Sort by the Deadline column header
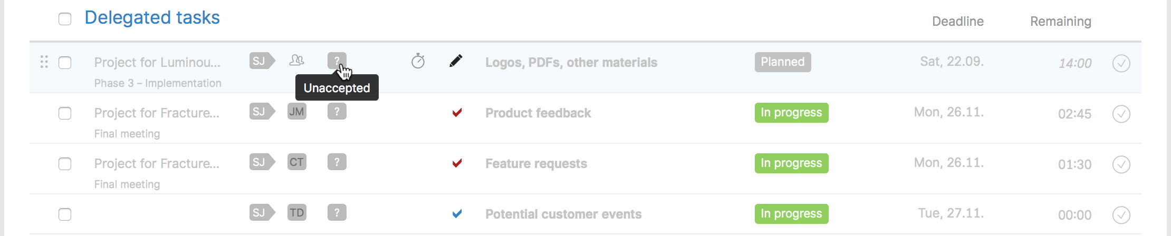The image size is (1171, 236). tap(957, 22)
